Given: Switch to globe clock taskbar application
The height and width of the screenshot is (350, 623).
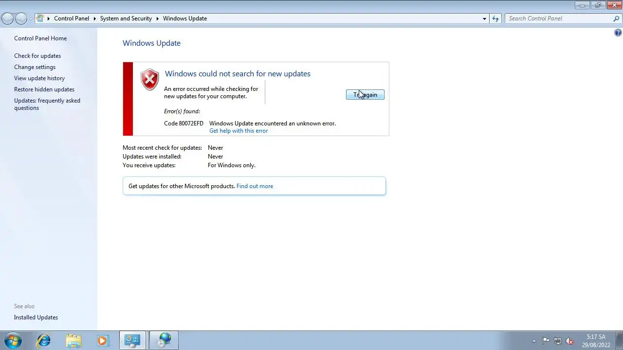Looking at the screenshot, I should [x=164, y=340].
